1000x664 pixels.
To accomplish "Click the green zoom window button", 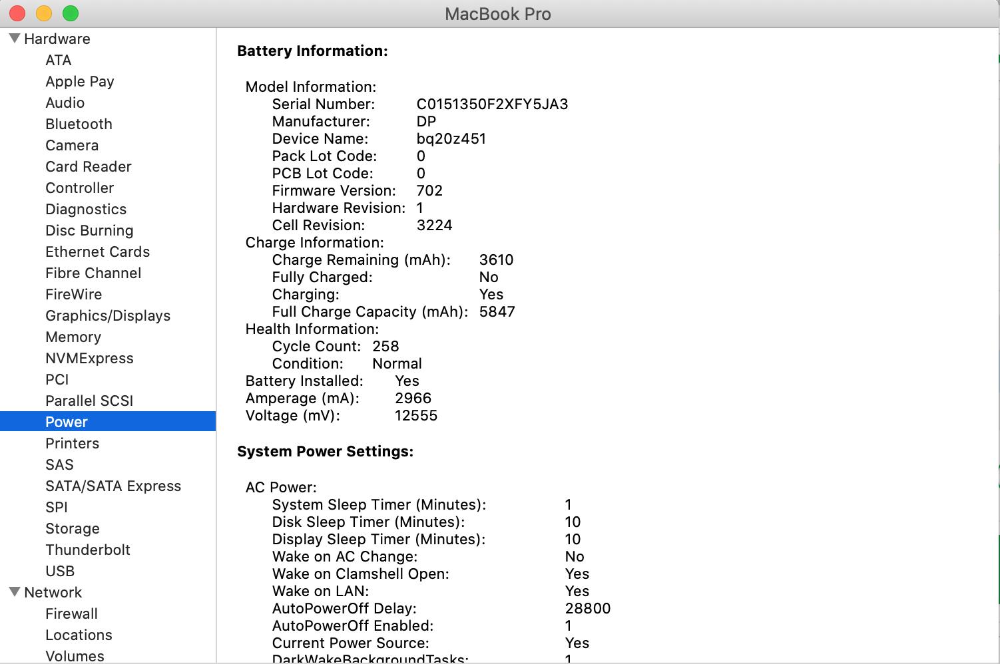I will (x=70, y=13).
